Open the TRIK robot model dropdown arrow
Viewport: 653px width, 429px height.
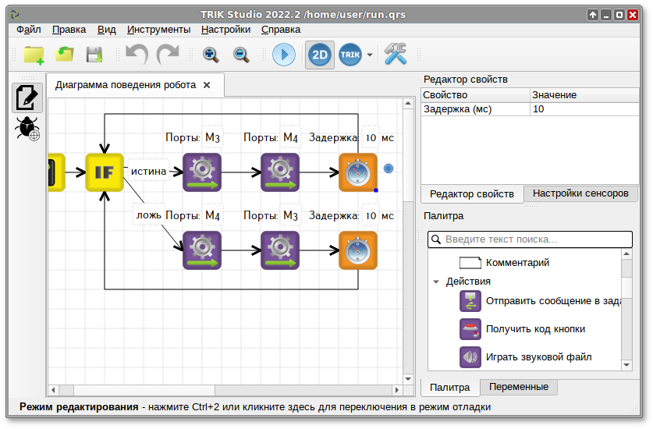point(370,55)
